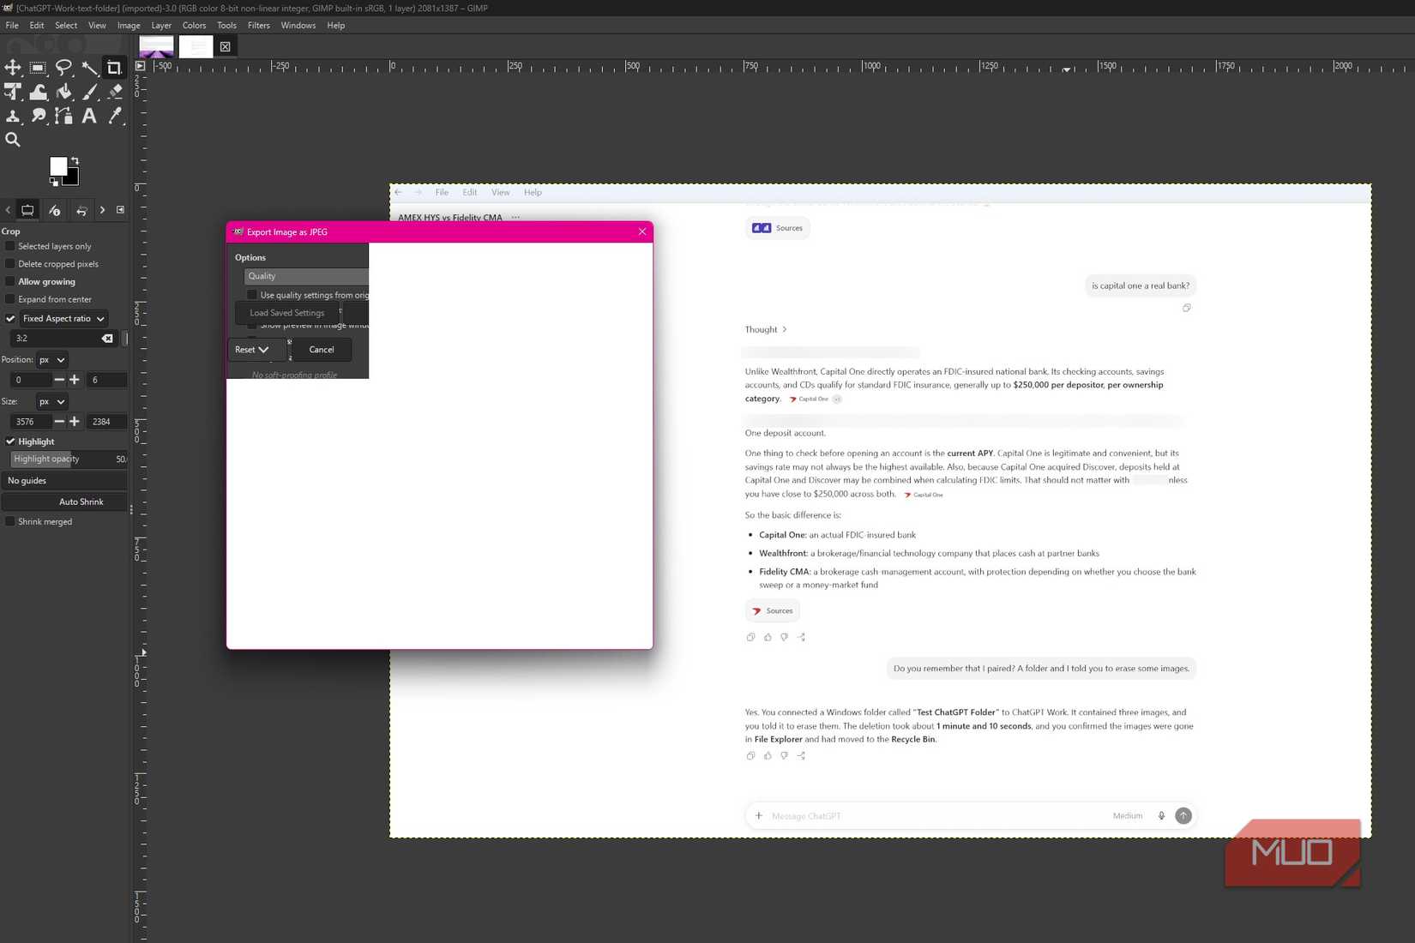Click the ruler corner navigation arrow

point(140,66)
